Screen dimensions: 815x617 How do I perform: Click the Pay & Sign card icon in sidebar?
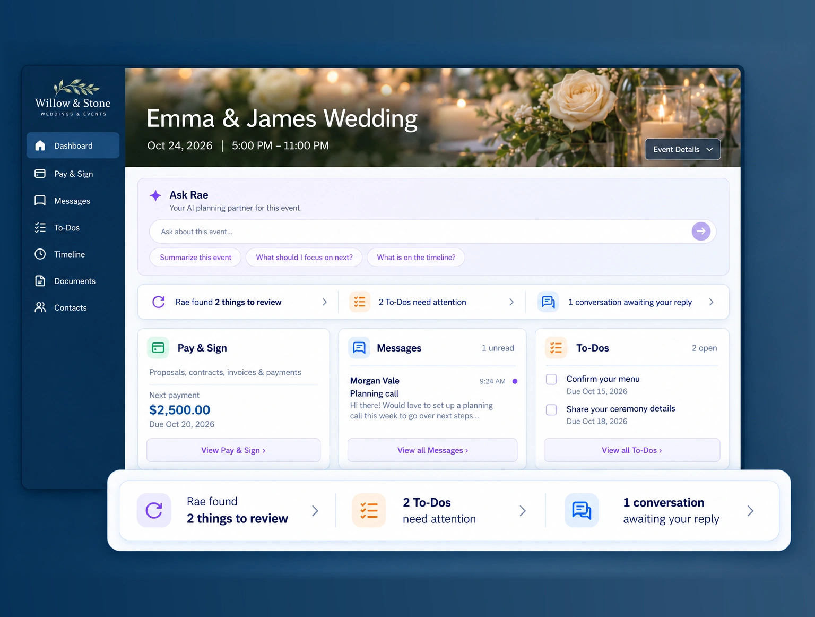[x=40, y=174]
